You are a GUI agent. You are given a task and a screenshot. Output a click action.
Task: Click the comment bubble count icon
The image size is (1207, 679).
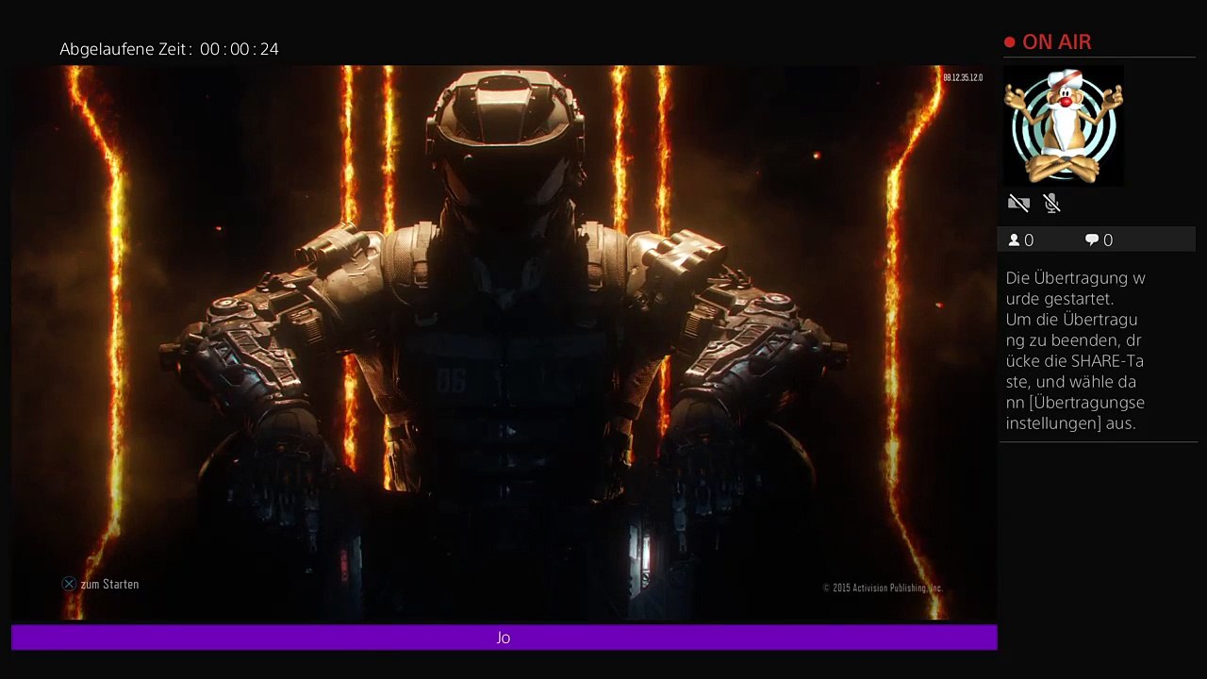[x=1092, y=240]
